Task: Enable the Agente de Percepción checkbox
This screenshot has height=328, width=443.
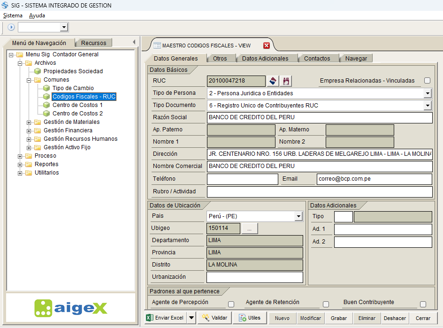Action: point(231,304)
